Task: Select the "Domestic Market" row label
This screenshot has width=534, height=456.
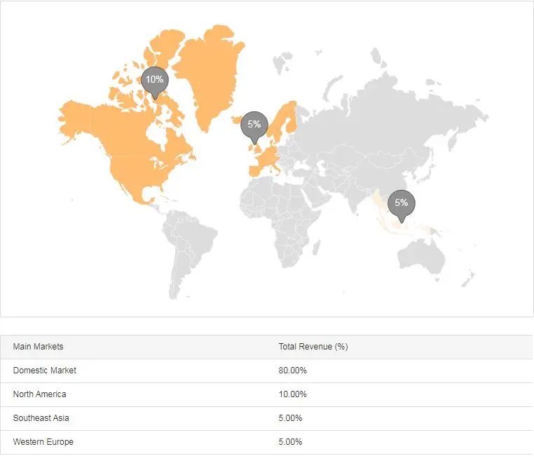Action: tap(44, 371)
